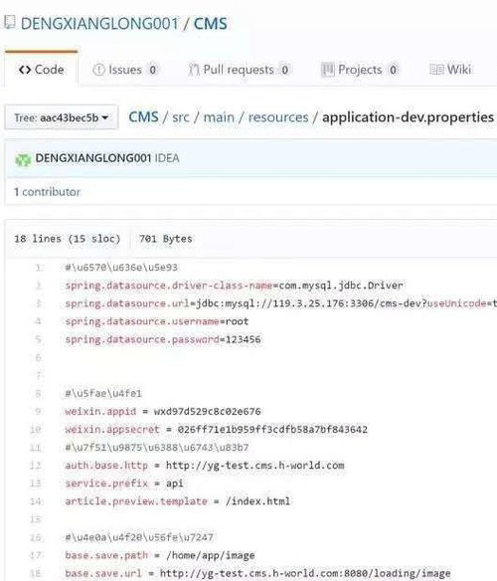This screenshot has height=581, width=497.
Task: Click the 1 contributor text
Action: (47, 192)
